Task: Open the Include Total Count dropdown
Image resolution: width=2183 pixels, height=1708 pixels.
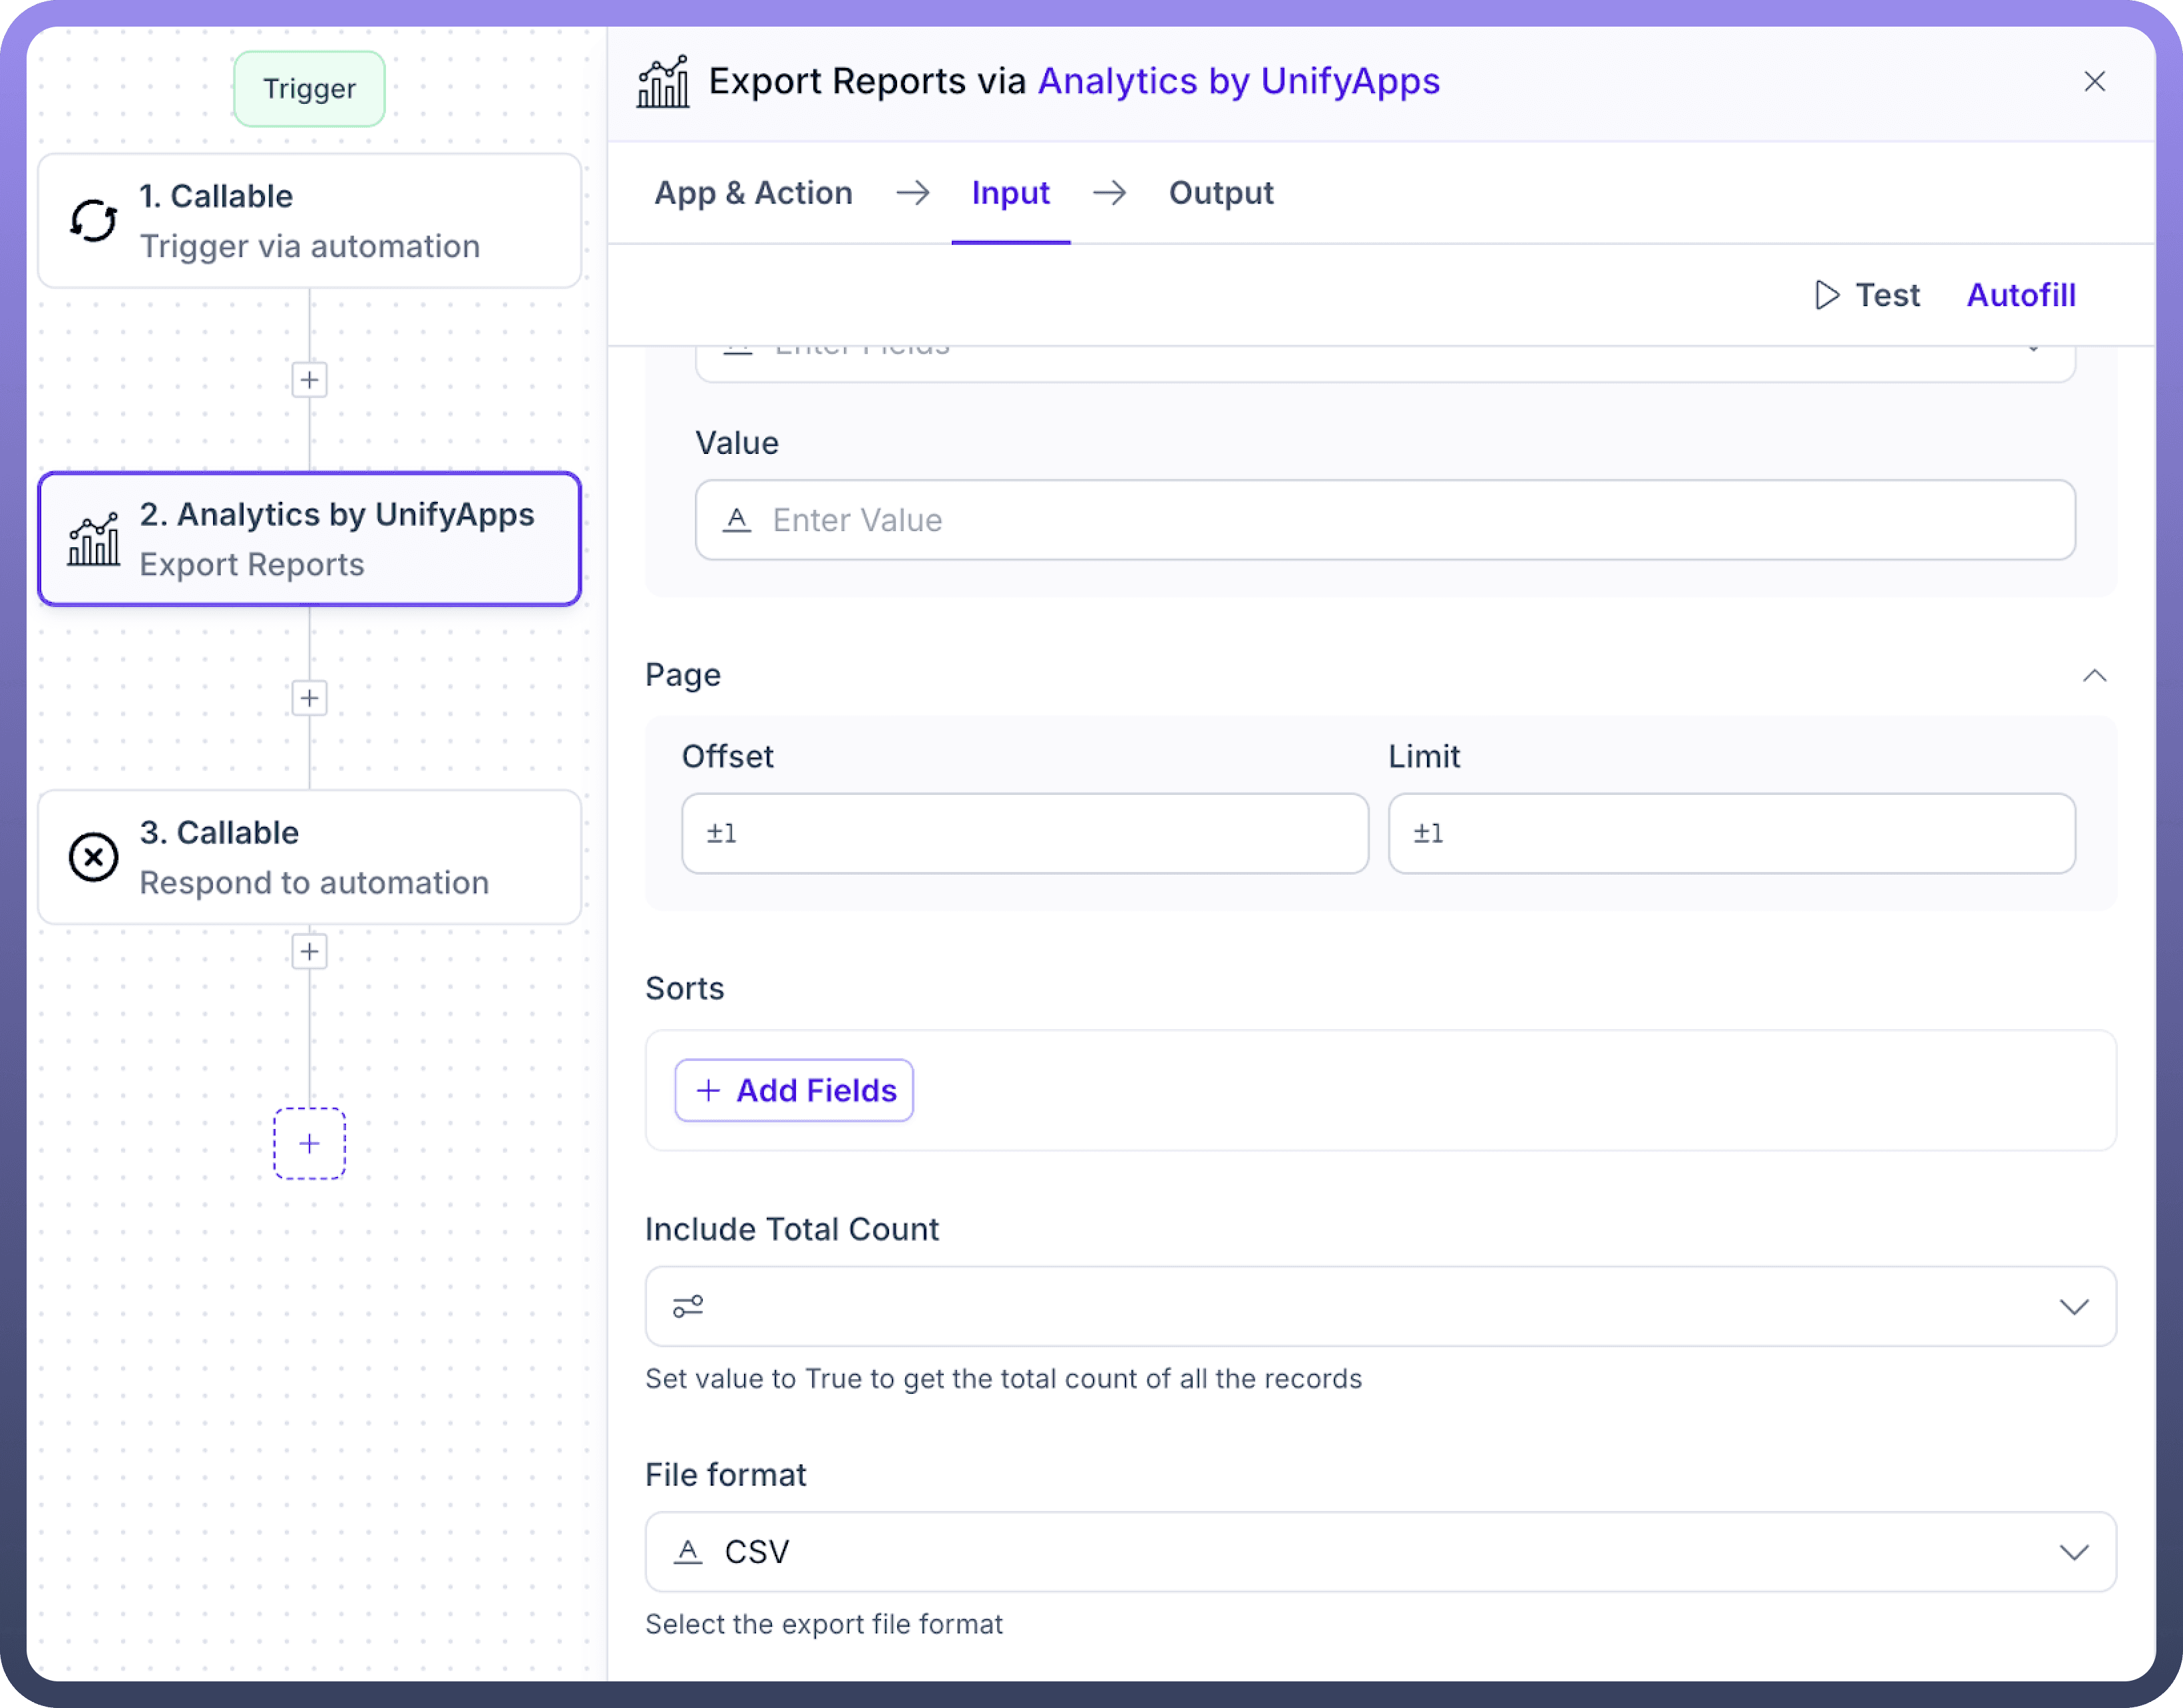Action: coord(2074,1307)
